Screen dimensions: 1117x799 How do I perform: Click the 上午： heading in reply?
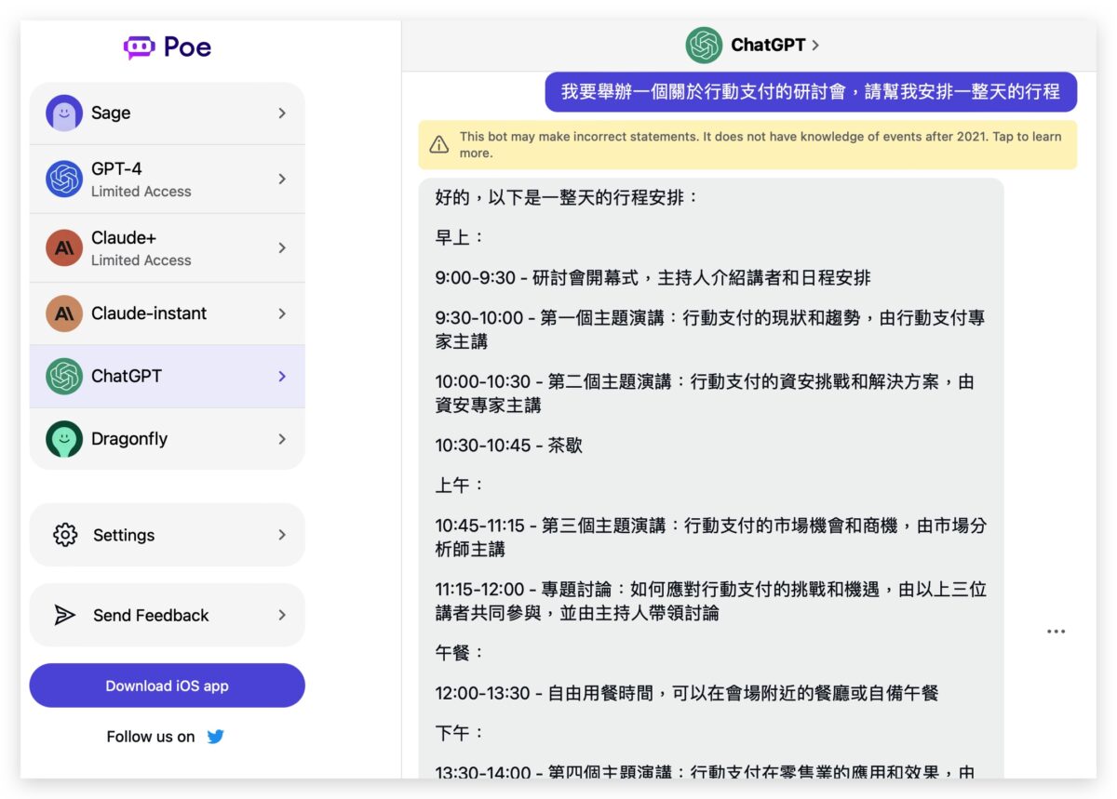pos(460,486)
